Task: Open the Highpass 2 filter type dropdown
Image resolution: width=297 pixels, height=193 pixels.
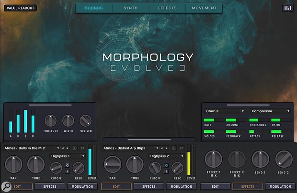Action: 167,156
